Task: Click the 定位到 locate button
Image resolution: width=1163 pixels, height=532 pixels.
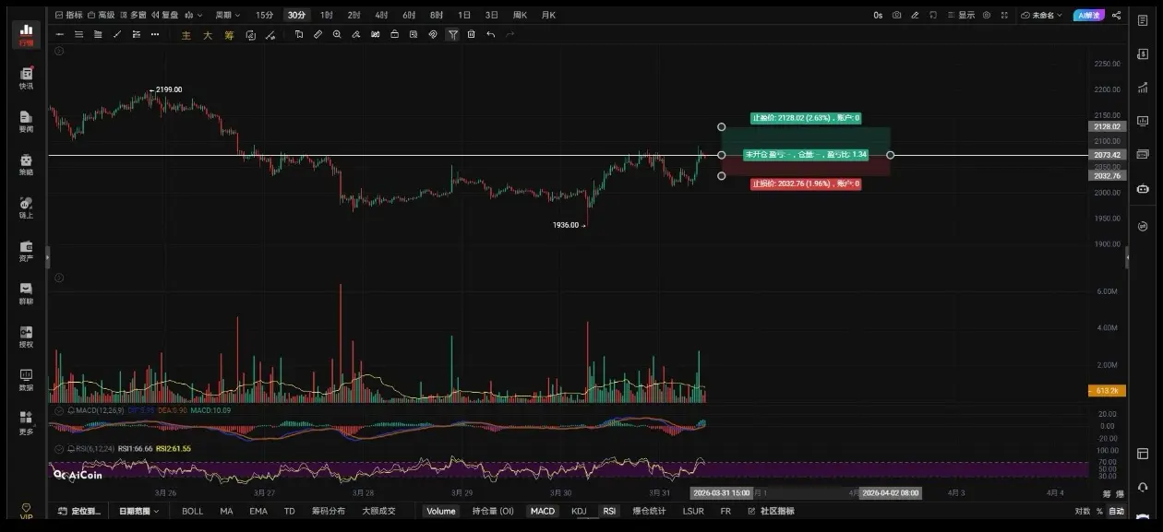Action: point(79,511)
